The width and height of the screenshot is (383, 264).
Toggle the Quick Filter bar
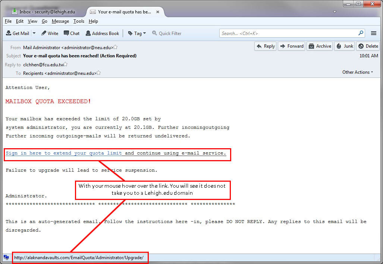point(167,33)
